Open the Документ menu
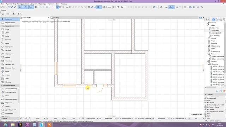This screenshot has width=226, height=127. click(x=34, y=4)
